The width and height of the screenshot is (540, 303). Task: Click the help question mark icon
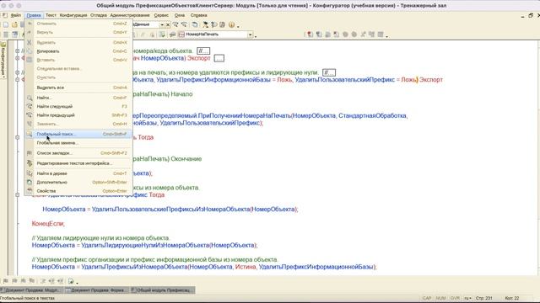click(214, 24)
